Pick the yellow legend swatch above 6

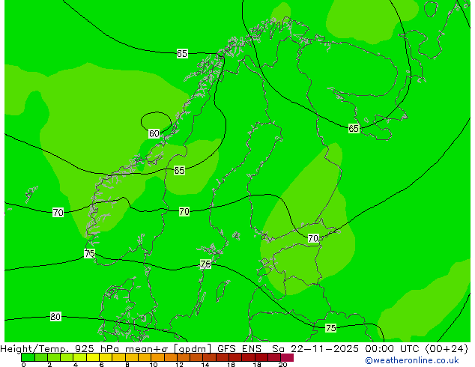[106, 357]
